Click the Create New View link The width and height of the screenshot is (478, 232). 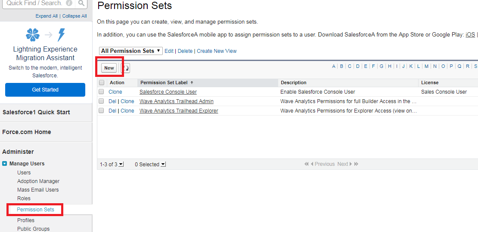coord(217,51)
